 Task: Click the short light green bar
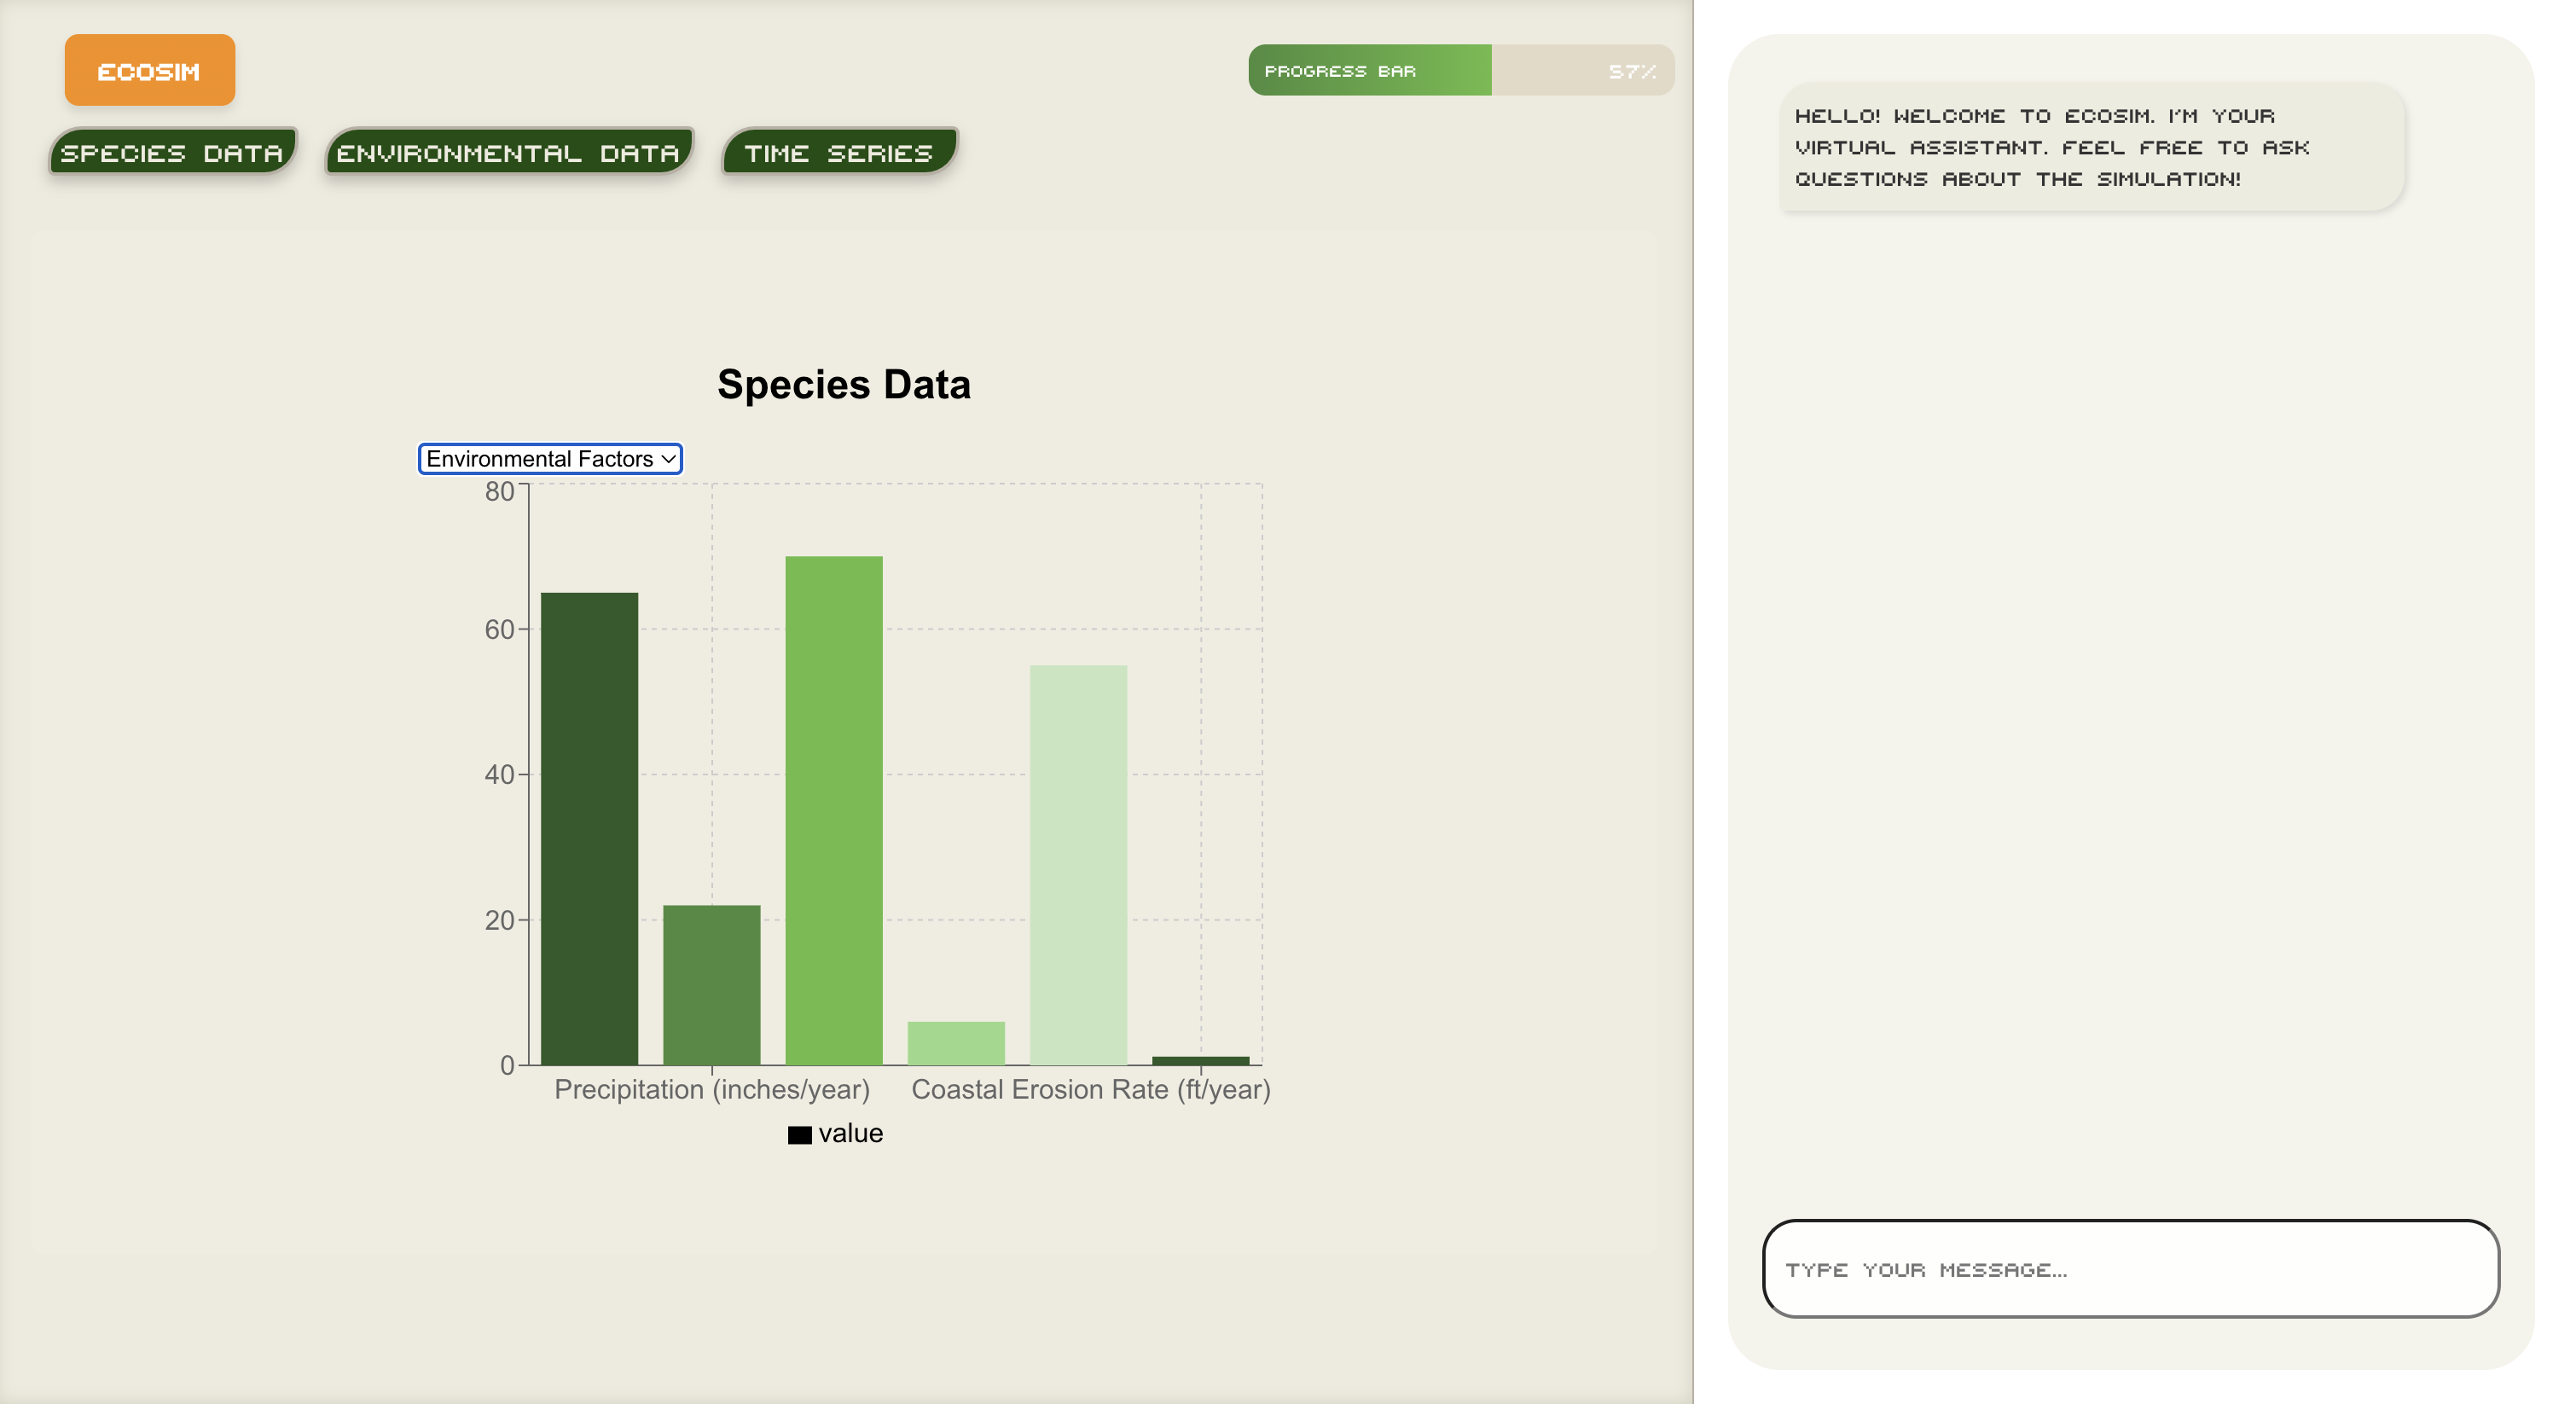956,1042
